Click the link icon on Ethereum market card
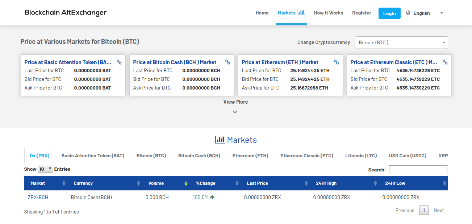 (x=336, y=62)
